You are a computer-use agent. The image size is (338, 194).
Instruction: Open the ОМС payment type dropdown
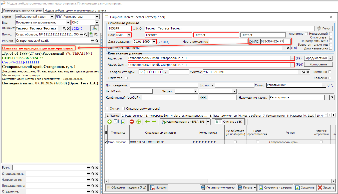click(x=97, y=22)
